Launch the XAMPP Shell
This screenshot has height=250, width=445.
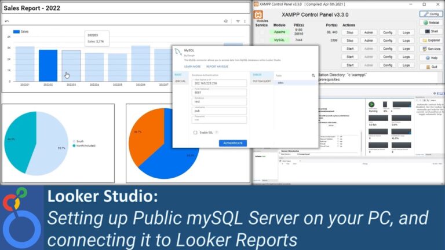(431, 31)
